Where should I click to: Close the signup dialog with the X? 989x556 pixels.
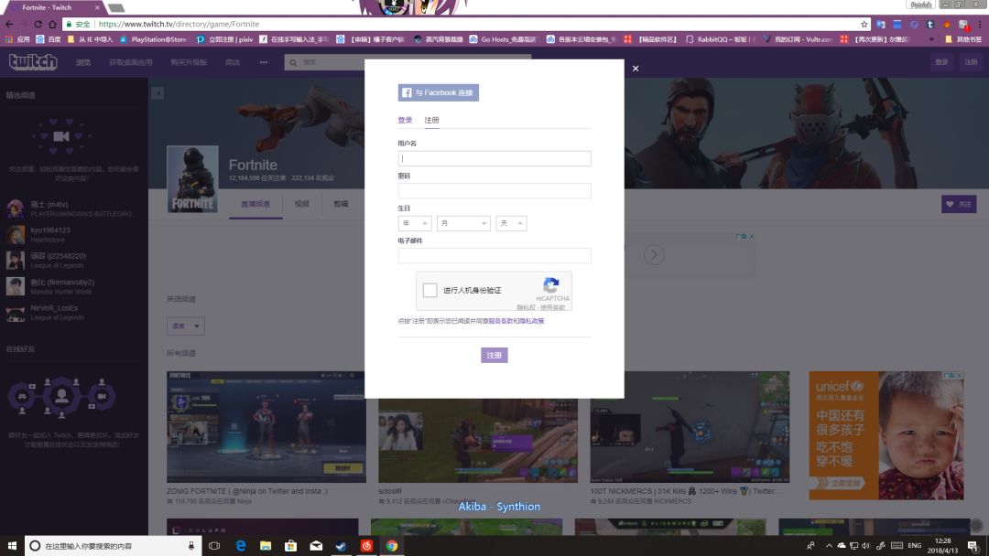pyautogui.click(x=636, y=69)
